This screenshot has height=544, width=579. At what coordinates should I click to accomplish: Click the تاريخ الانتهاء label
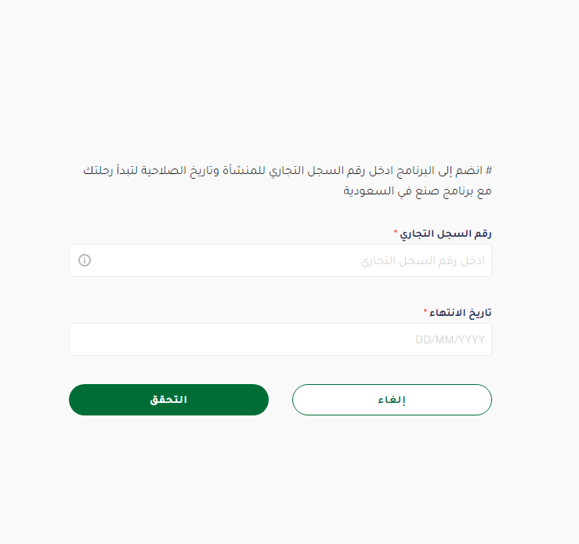pos(461,312)
